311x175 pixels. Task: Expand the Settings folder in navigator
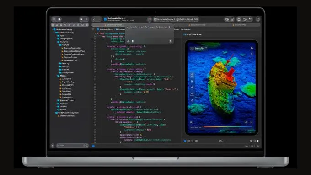pyautogui.click(x=58, y=66)
